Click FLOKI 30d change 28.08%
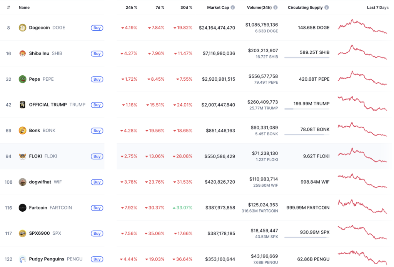 (182, 156)
